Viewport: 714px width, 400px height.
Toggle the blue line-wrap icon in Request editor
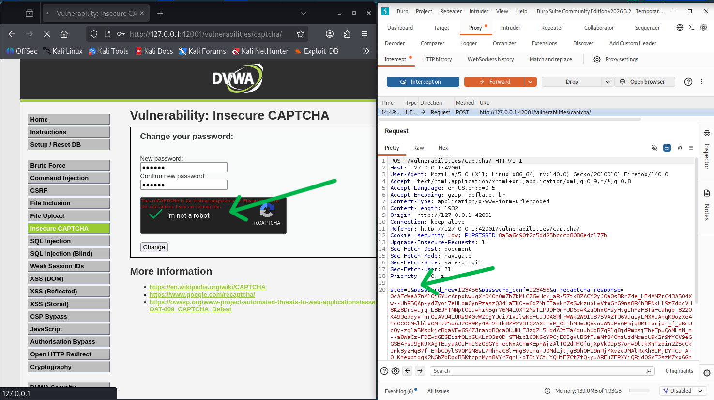pos(667,148)
